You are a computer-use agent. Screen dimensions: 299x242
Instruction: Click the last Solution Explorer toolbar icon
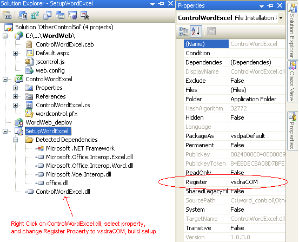pyautogui.click(x=85, y=15)
